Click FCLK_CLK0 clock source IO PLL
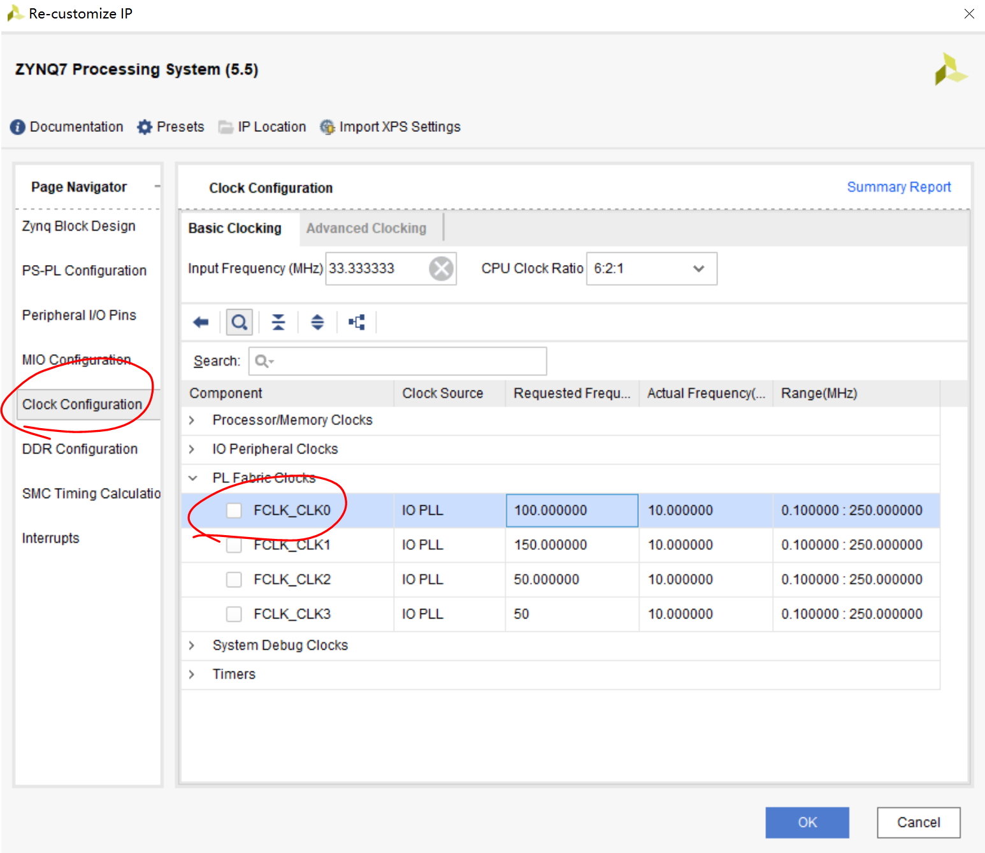Viewport: 985px width, 853px height. coord(450,510)
